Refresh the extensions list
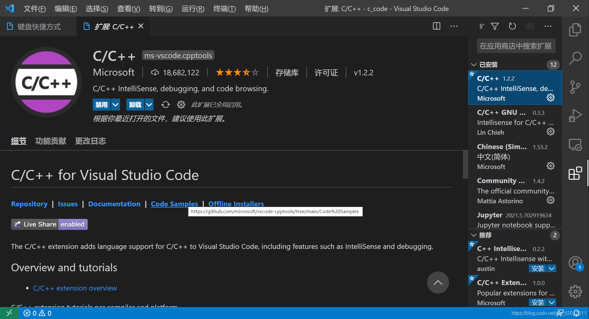This screenshot has height=319, width=589. pos(512,26)
